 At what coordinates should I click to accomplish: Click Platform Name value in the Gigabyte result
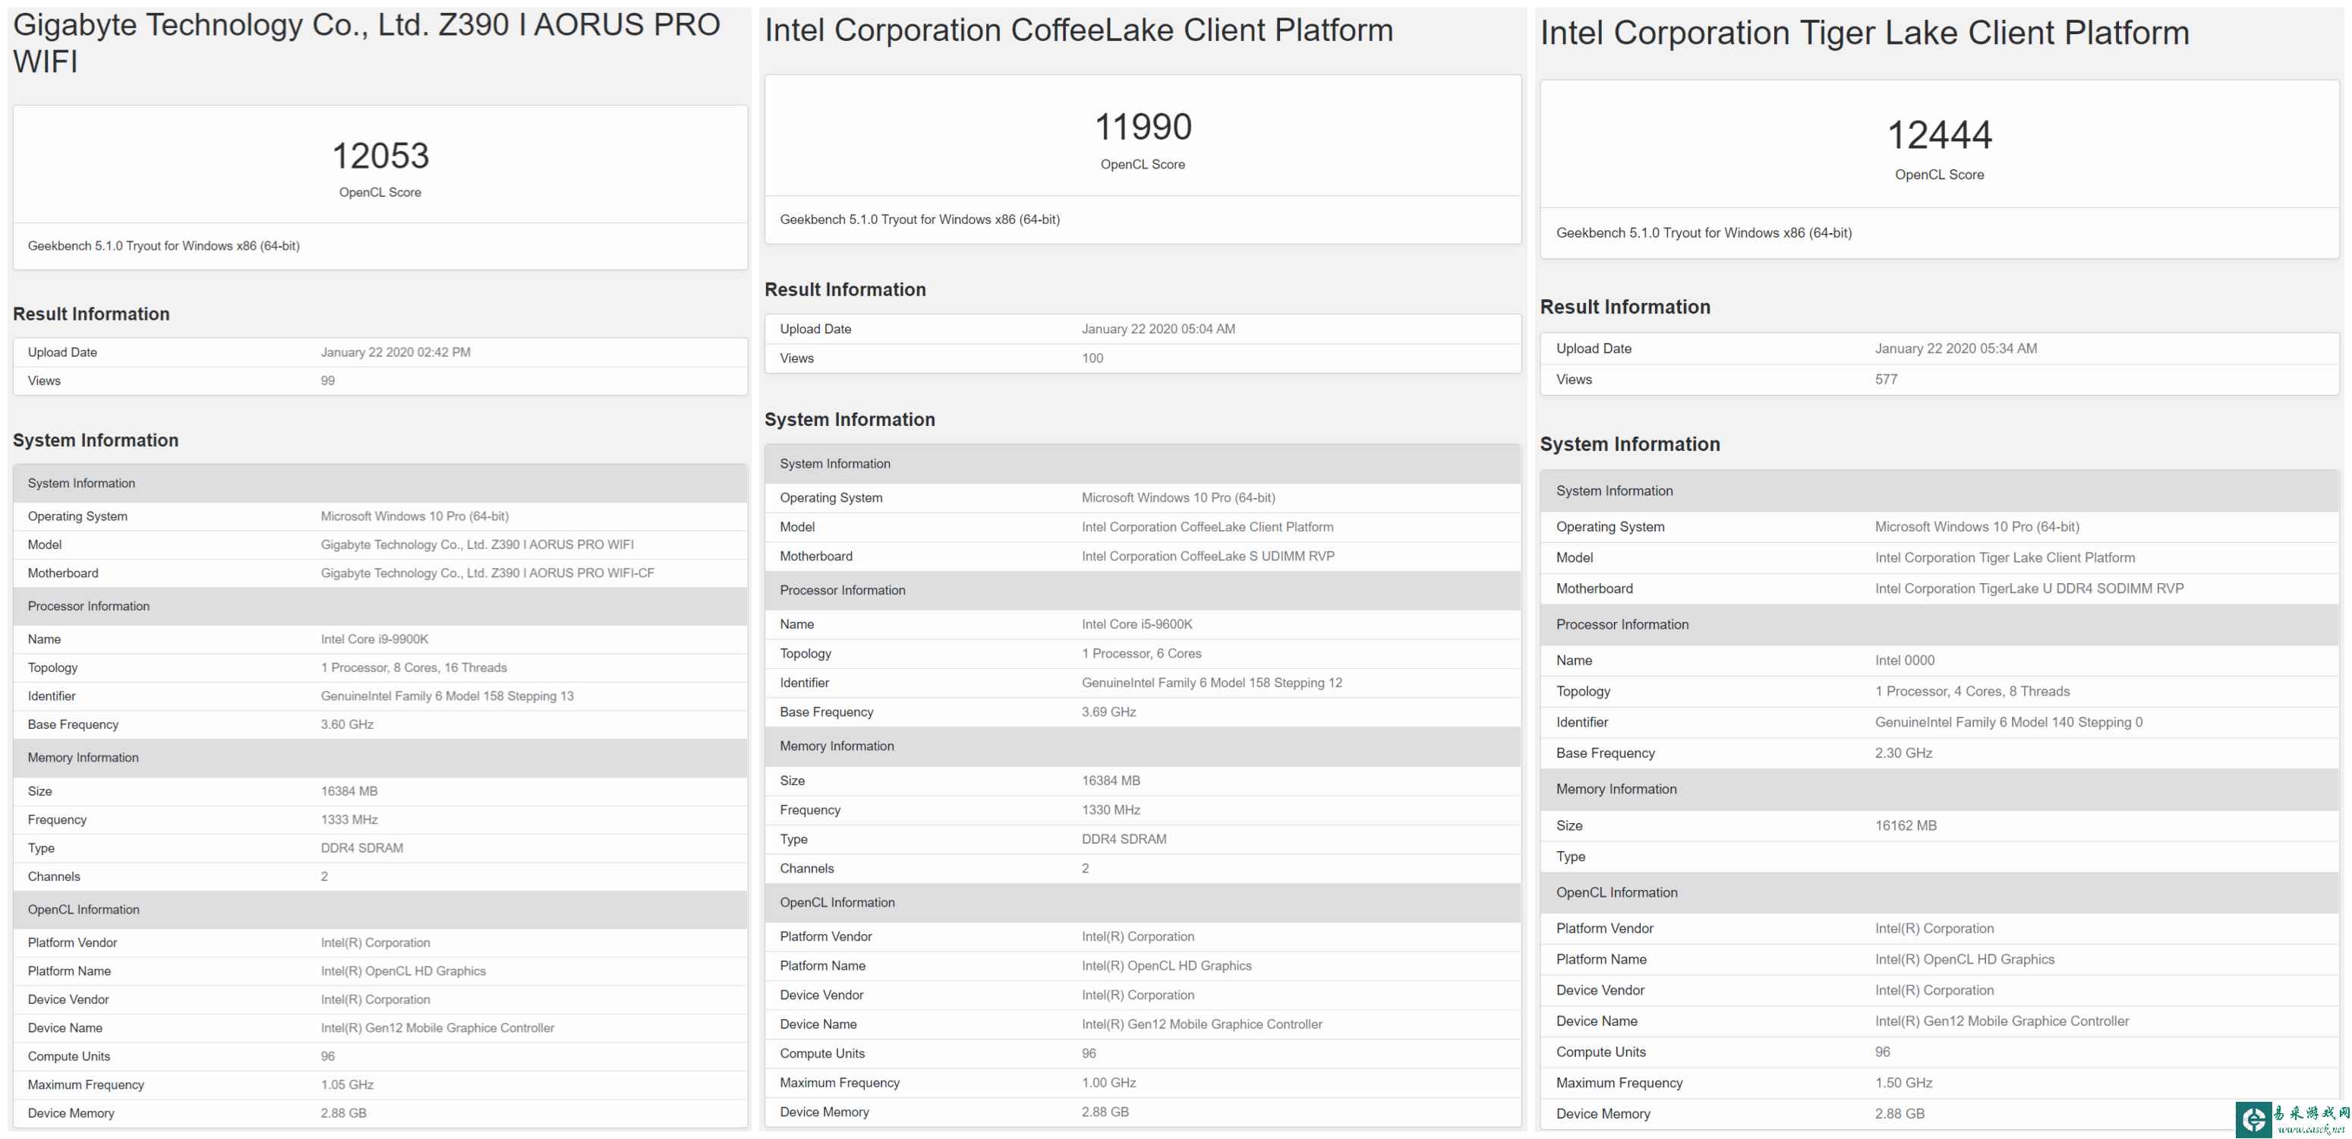[402, 972]
